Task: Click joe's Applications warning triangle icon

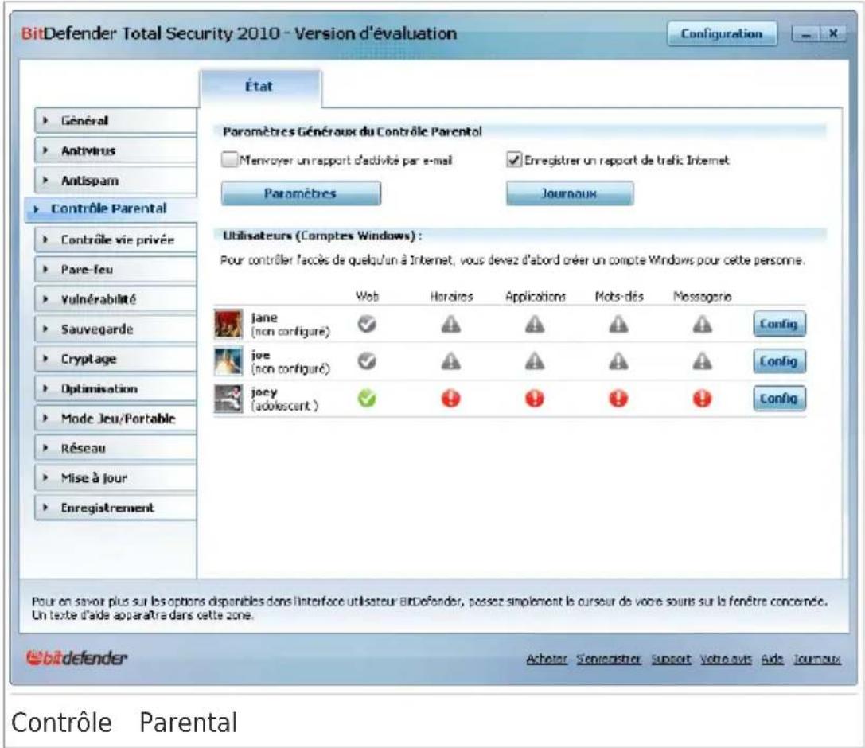Action: 535,361
